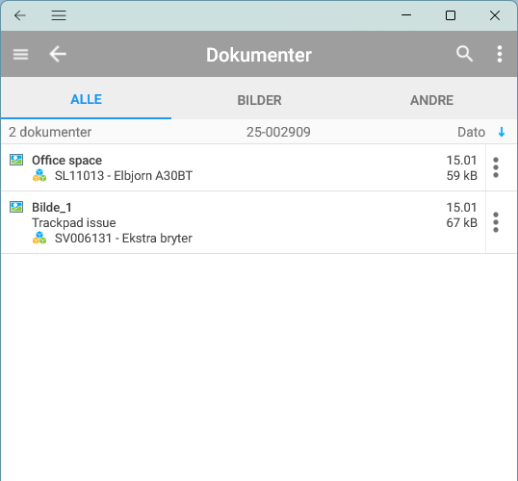The width and height of the screenshot is (518, 481).
Task: Open the hamburger menu in the gray app bar
Action: coord(20,55)
